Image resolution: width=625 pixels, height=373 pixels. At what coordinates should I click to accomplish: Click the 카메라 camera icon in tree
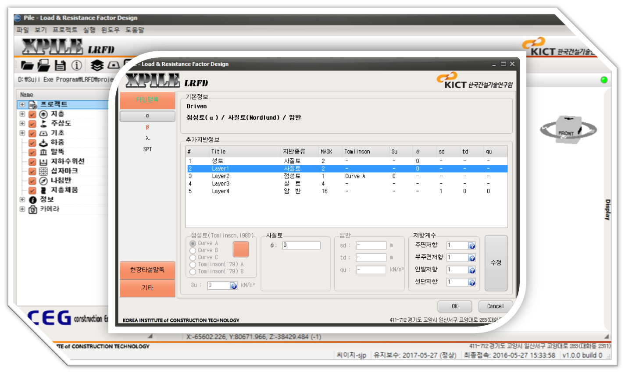pyautogui.click(x=33, y=210)
